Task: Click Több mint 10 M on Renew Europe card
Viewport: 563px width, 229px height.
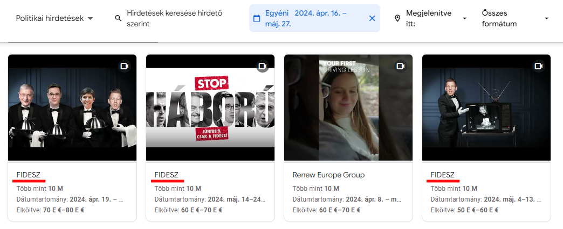Action: click(316, 189)
